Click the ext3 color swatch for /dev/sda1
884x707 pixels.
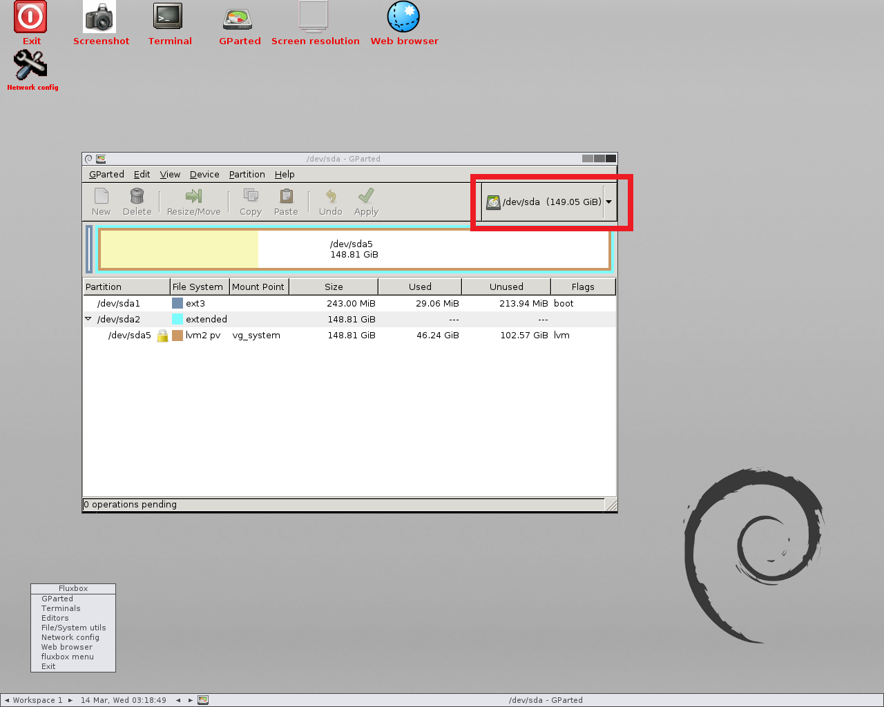click(x=177, y=303)
